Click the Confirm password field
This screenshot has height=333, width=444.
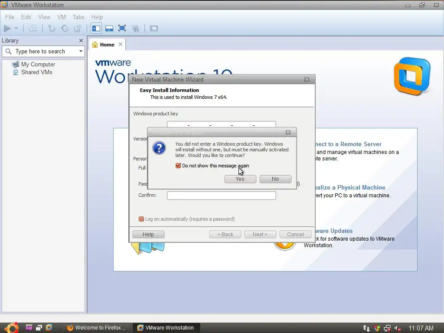tap(222, 196)
